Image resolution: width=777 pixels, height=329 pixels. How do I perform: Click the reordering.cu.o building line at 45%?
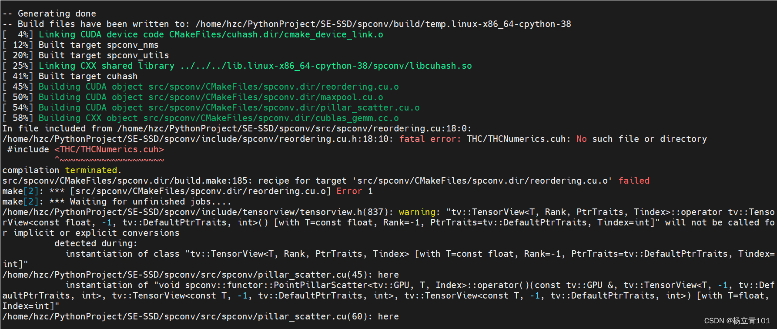pos(201,87)
